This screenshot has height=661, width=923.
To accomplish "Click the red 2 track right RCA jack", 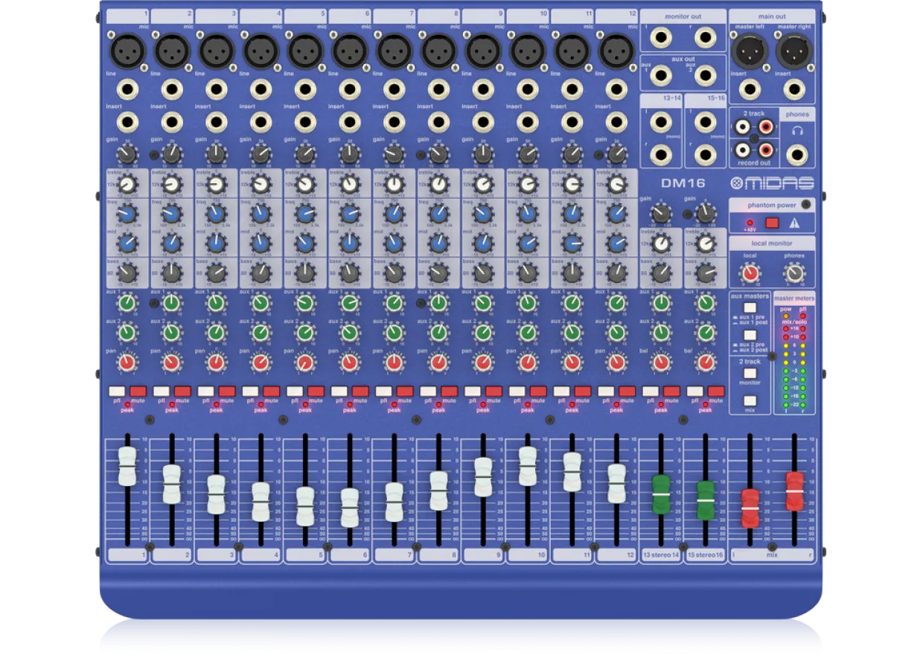I will point(766,128).
